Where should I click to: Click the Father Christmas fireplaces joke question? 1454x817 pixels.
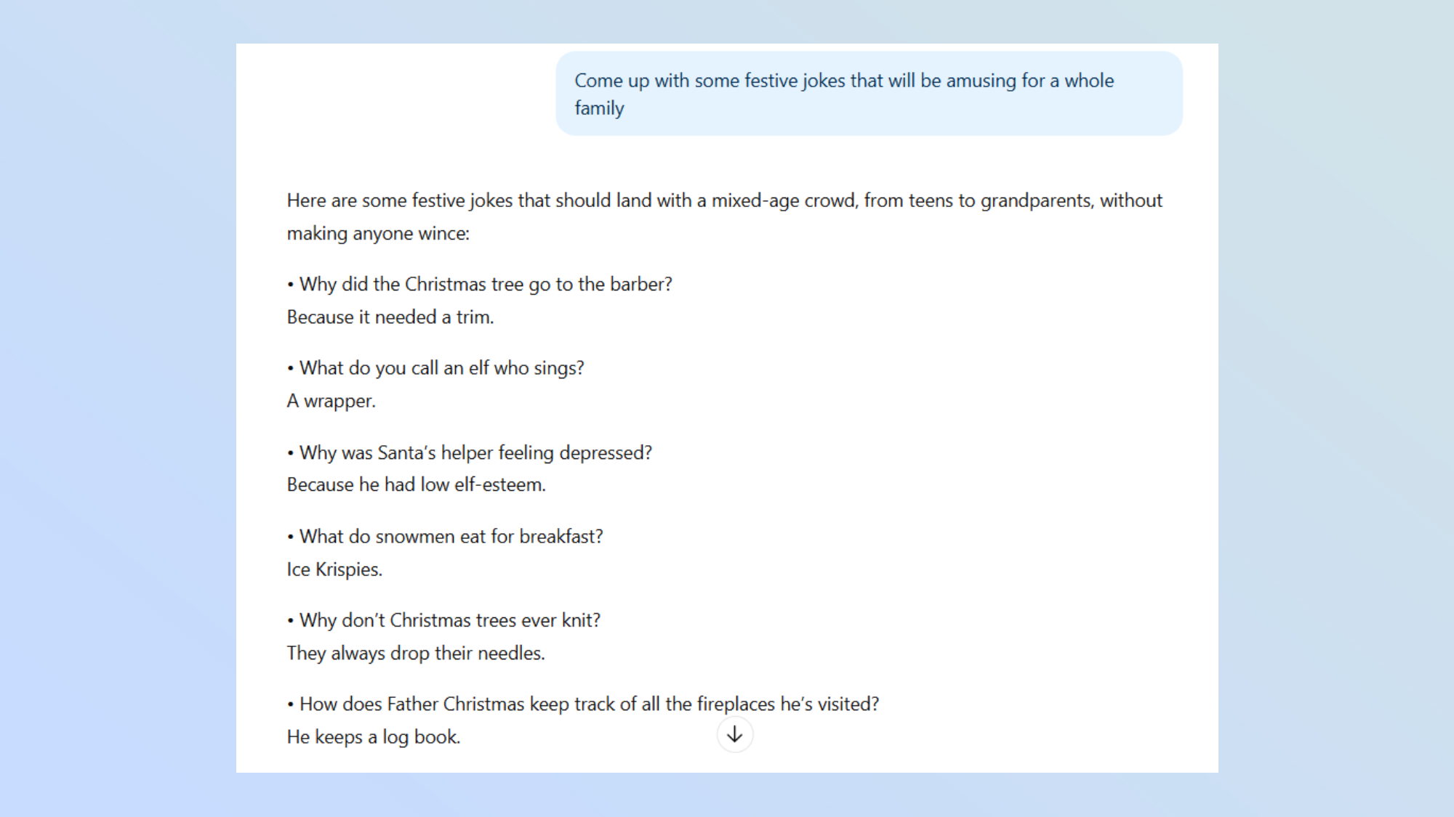pyautogui.click(x=589, y=704)
